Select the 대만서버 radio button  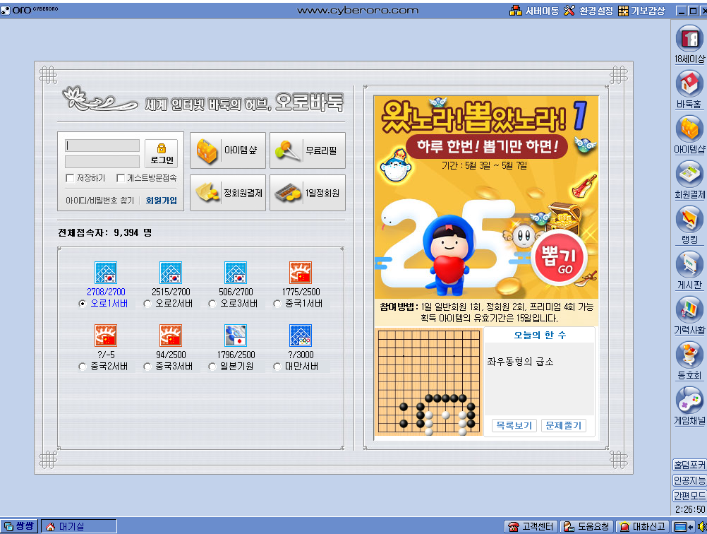(x=277, y=367)
